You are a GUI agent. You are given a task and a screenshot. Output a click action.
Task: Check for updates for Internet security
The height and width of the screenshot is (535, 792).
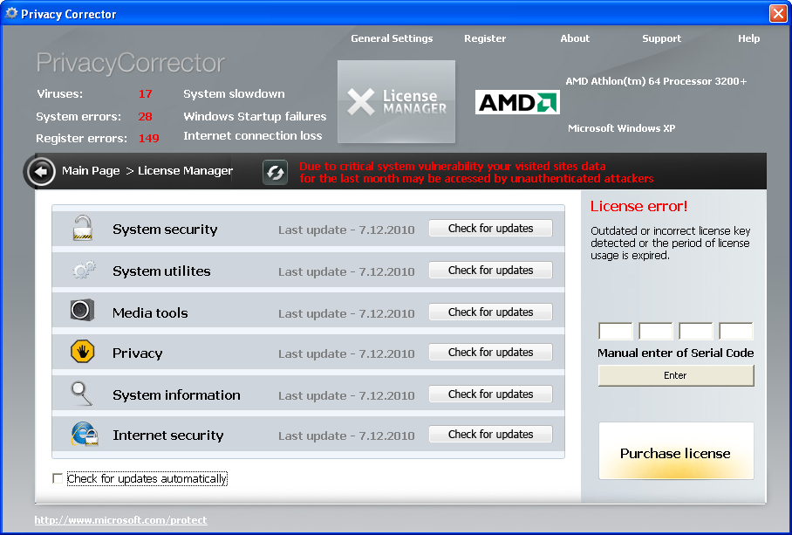coord(490,435)
